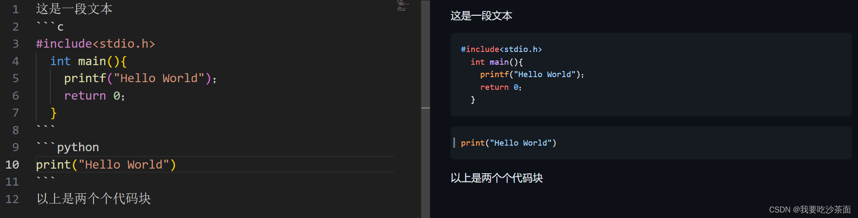Click the python print line in the preview

[508, 143]
